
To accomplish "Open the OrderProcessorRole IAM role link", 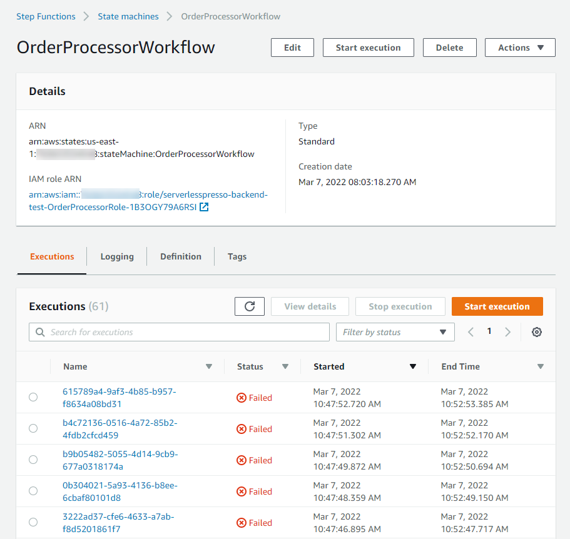I will point(148,201).
